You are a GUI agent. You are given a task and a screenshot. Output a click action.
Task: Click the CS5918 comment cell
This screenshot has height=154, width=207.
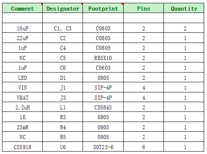(x=22, y=147)
